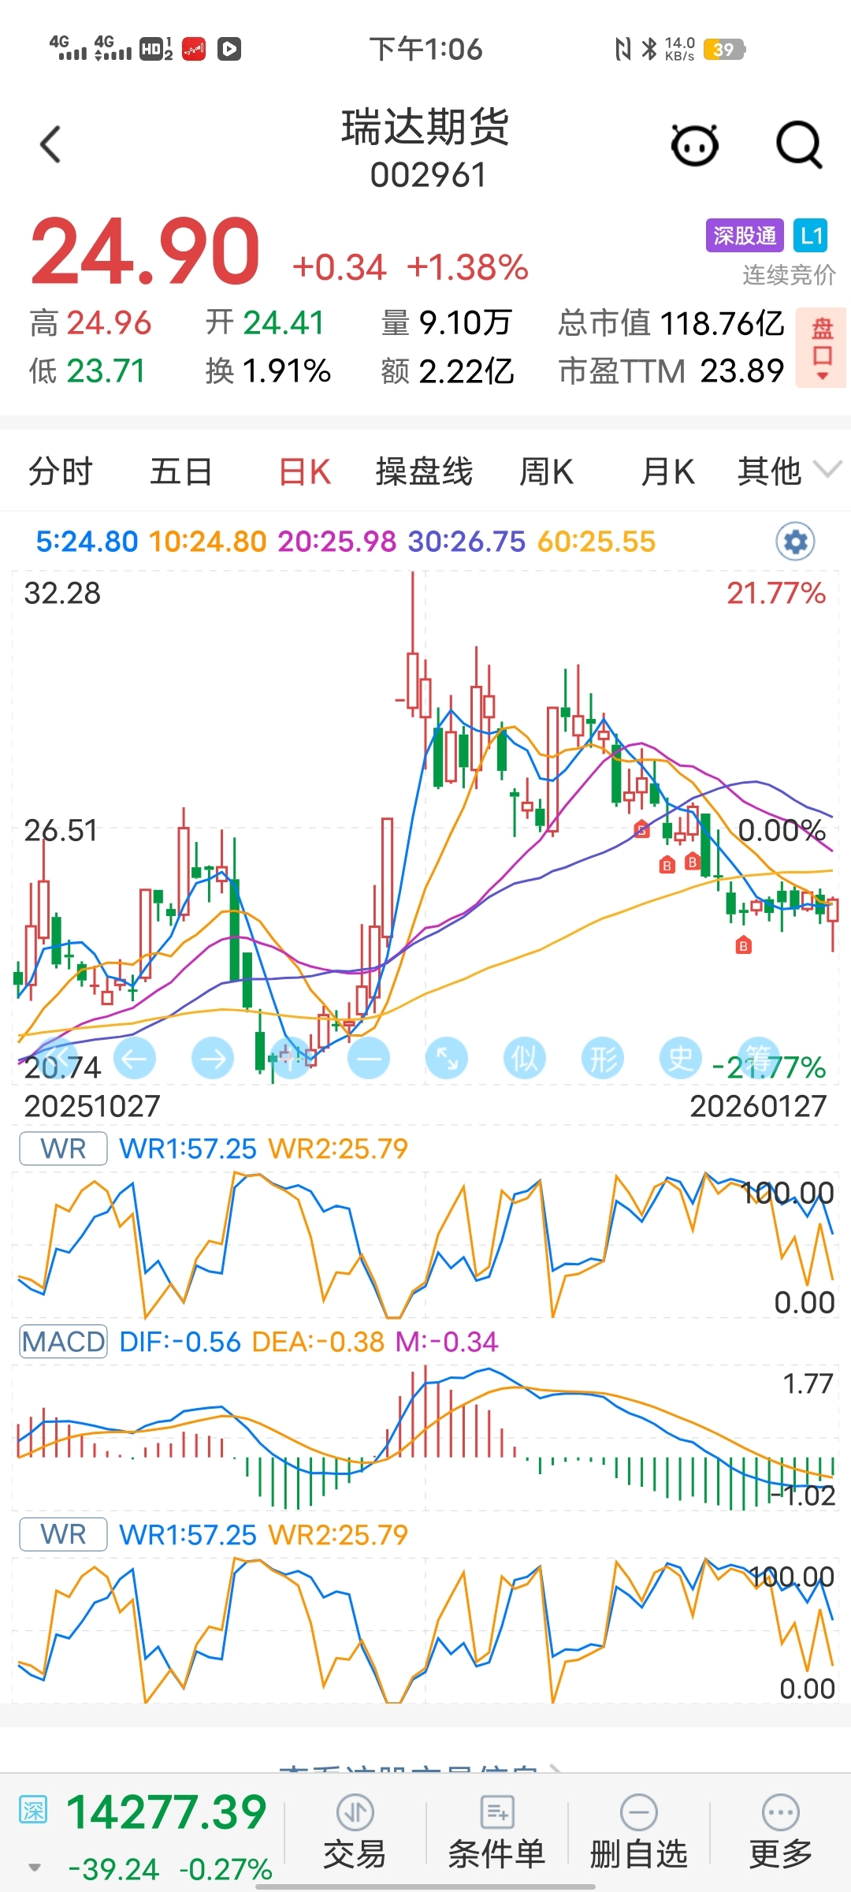Tap the video notification icon in status bar

pyautogui.click(x=229, y=49)
